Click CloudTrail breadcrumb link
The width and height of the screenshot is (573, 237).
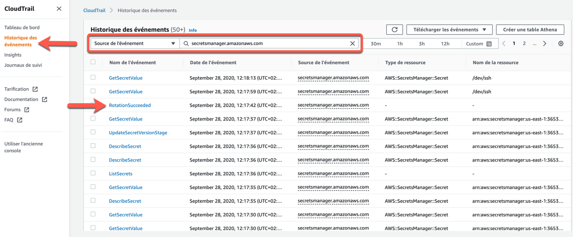point(94,10)
